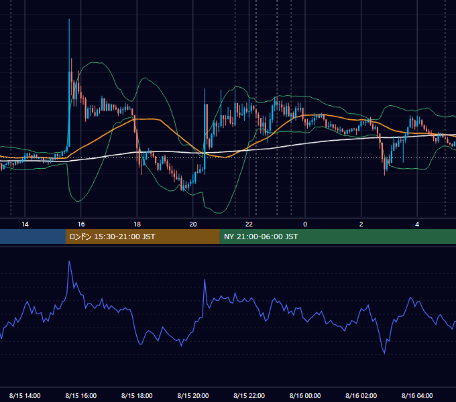456x402 pixels.
Task: Click the 0 hour axis label
Action: 305,224
